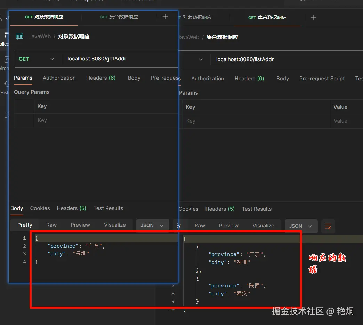The height and width of the screenshot is (325, 363).
Task: Switch to front GET 集合数据响应 tab
Action: pos(119,17)
